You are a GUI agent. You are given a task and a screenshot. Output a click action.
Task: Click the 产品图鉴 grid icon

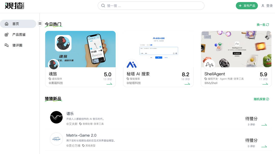6,34
